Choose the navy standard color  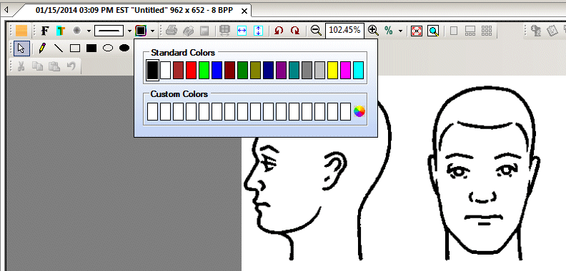[x=268, y=70]
